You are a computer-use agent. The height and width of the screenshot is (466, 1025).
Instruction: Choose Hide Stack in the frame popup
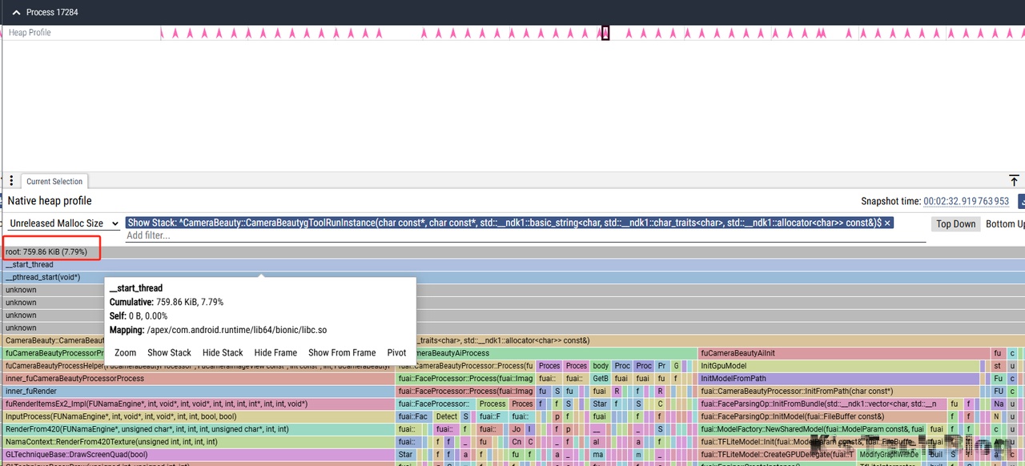(x=222, y=352)
